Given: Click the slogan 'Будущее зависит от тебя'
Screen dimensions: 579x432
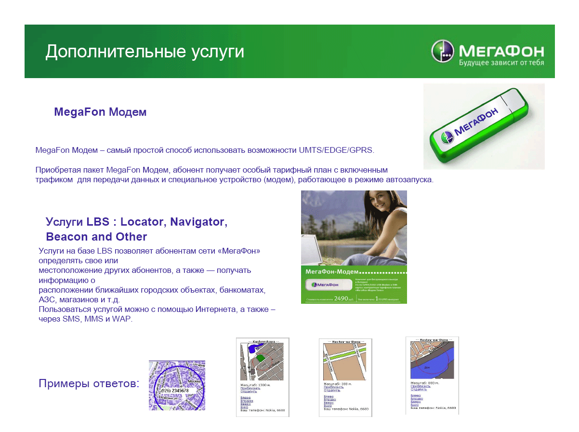Looking at the screenshot, I should (501, 63).
